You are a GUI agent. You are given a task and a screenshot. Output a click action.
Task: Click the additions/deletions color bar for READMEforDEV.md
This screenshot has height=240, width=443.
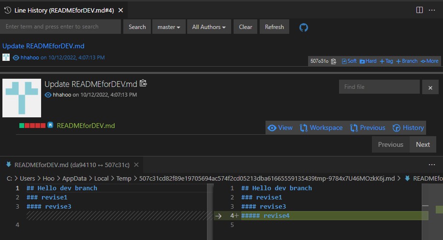(x=32, y=126)
